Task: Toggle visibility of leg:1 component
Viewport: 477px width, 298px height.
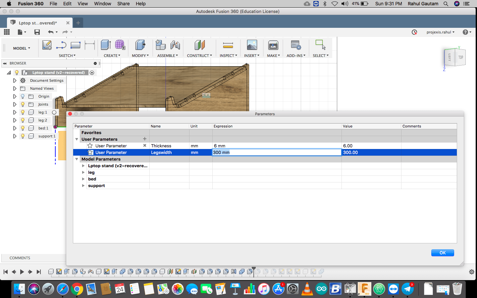Action: point(23,112)
